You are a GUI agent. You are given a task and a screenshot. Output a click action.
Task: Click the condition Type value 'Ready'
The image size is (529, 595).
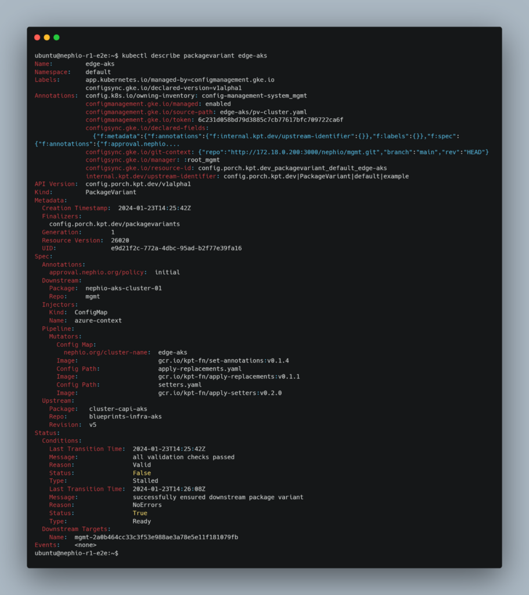click(142, 521)
